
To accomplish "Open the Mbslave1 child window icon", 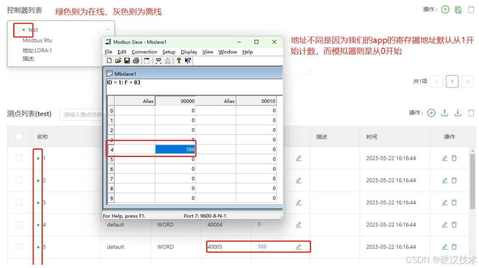I will 110,74.
